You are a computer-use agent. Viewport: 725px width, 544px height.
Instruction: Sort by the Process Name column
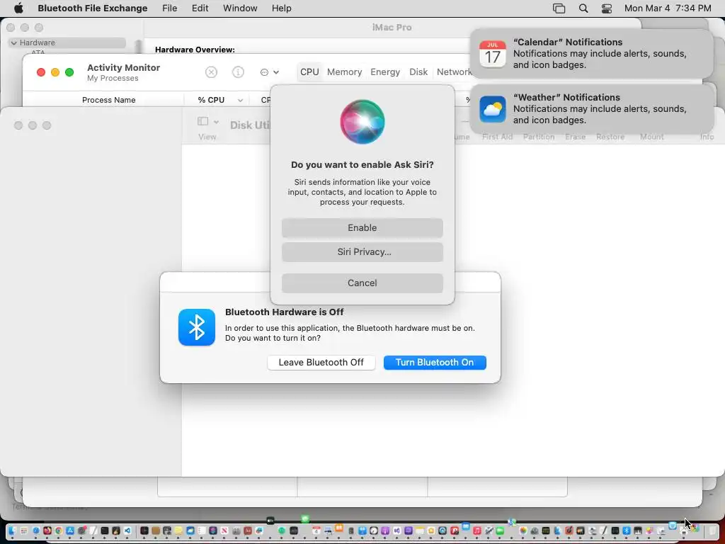[108, 100]
